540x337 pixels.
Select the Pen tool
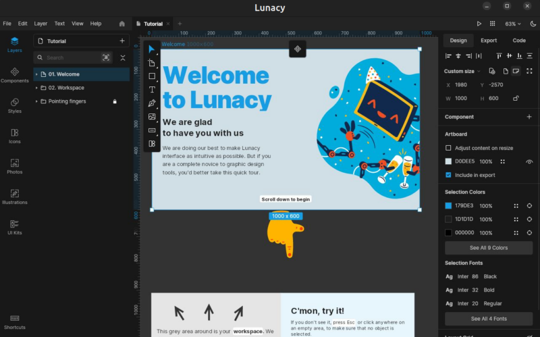pyautogui.click(x=151, y=103)
